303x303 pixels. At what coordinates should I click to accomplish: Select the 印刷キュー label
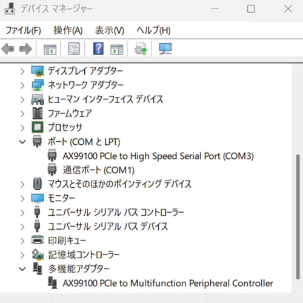[x=67, y=241]
